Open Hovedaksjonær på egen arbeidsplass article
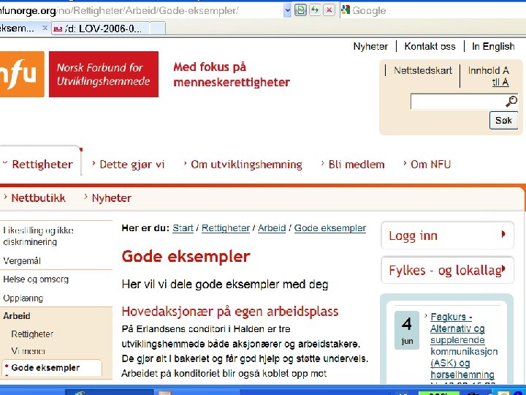 [x=230, y=312]
